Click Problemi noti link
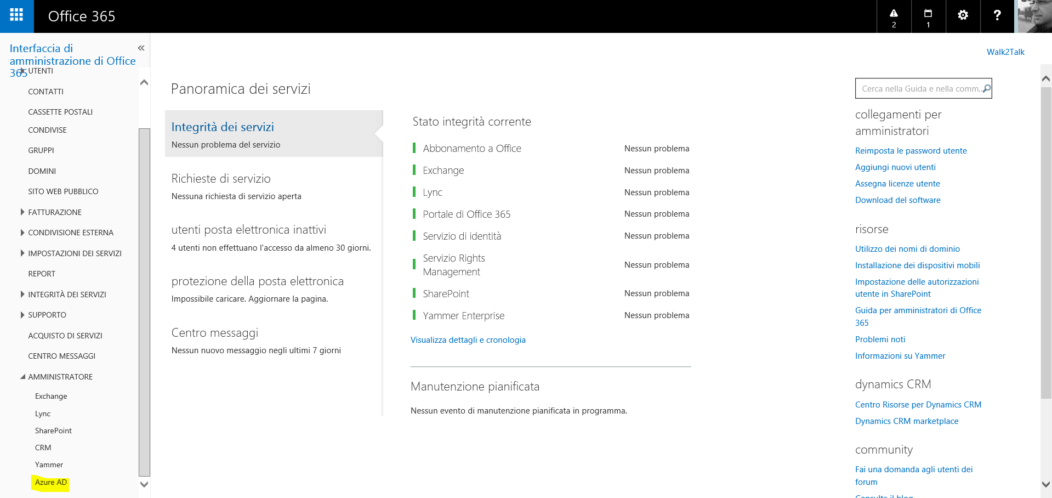1052x498 pixels. [x=880, y=339]
